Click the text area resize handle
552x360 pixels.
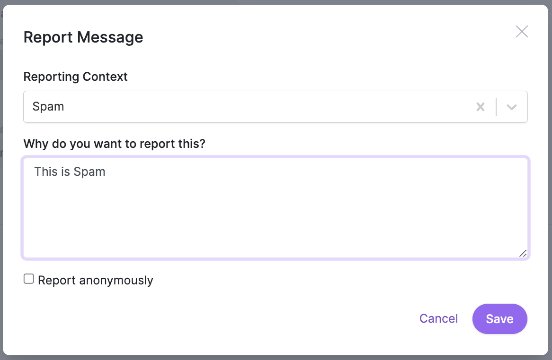(523, 253)
